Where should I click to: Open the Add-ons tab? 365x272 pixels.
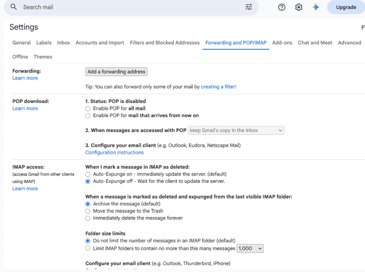282,43
